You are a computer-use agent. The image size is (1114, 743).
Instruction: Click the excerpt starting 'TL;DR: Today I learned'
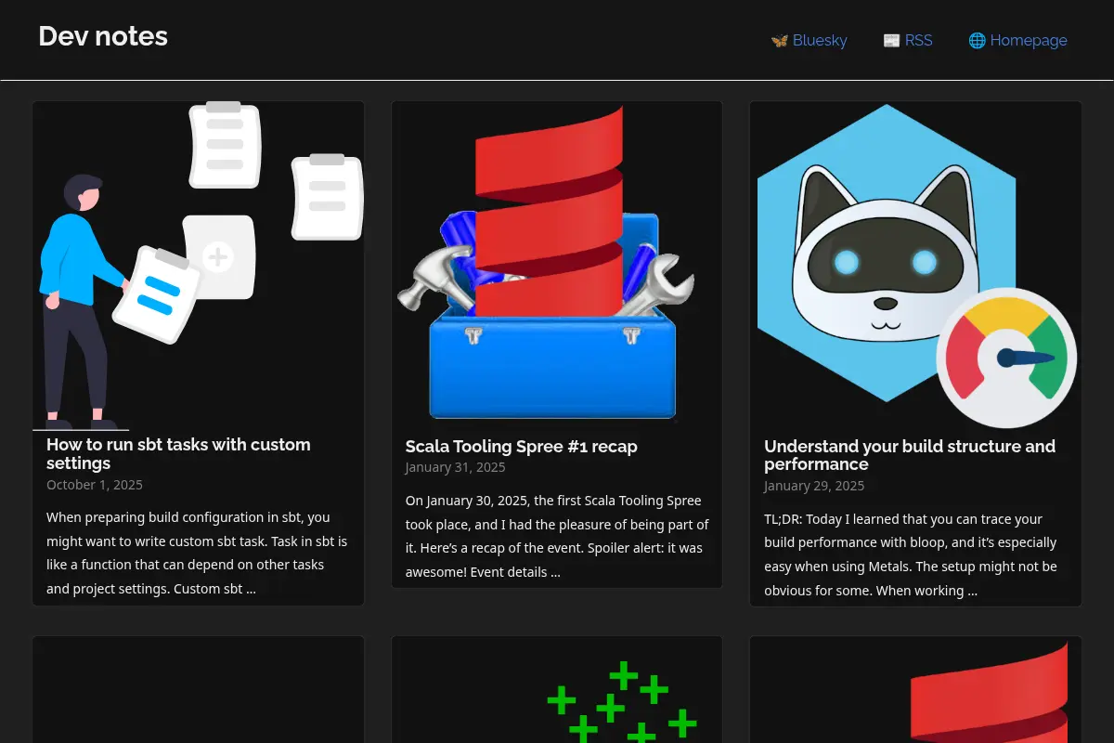pos(911,554)
